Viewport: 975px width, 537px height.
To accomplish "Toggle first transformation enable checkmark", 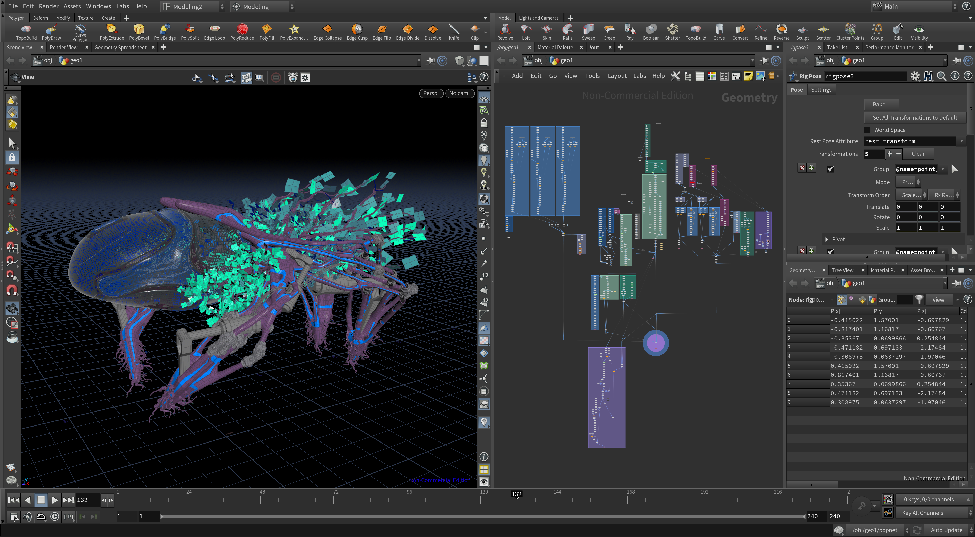I will [831, 169].
